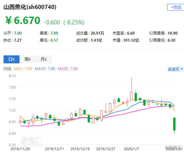The width and height of the screenshot is (184, 152).
Task: Select the 日K daily chart tab
Action: pos(12,60)
